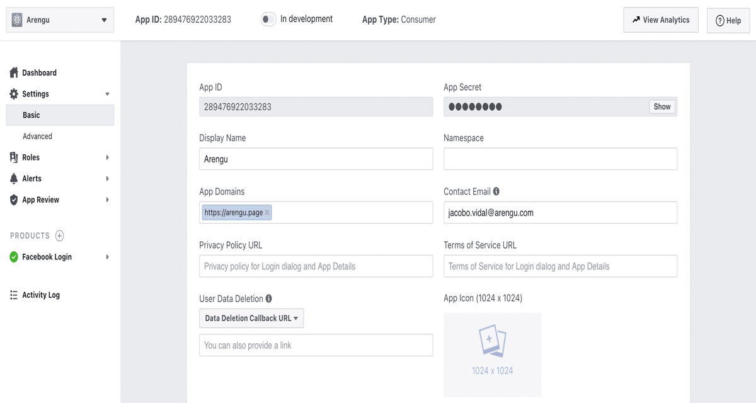This screenshot has width=756, height=403.
Task: Click the App Review shield icon
Action: click(x=14, y=200)
